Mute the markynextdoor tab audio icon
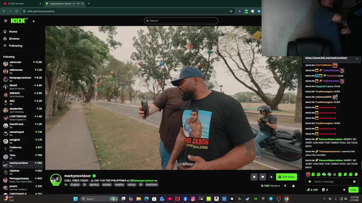Screen dimensions: 362x203 (78, 4)
